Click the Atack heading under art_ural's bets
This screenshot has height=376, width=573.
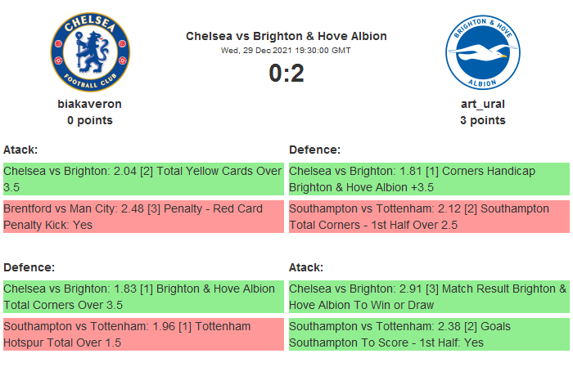306,267
